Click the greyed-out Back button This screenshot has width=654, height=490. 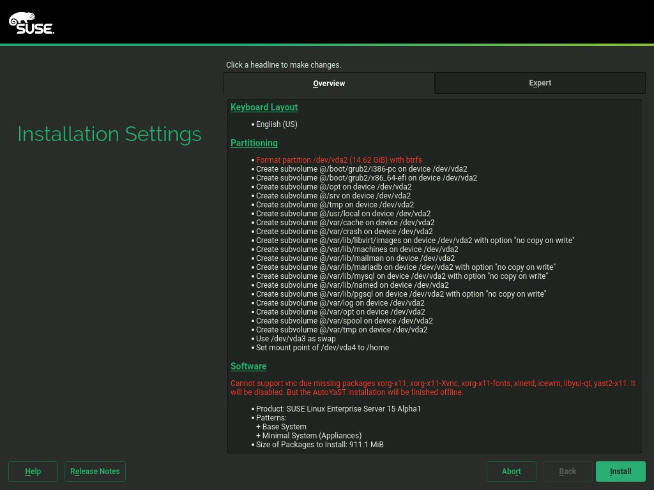tap(567, 471)
